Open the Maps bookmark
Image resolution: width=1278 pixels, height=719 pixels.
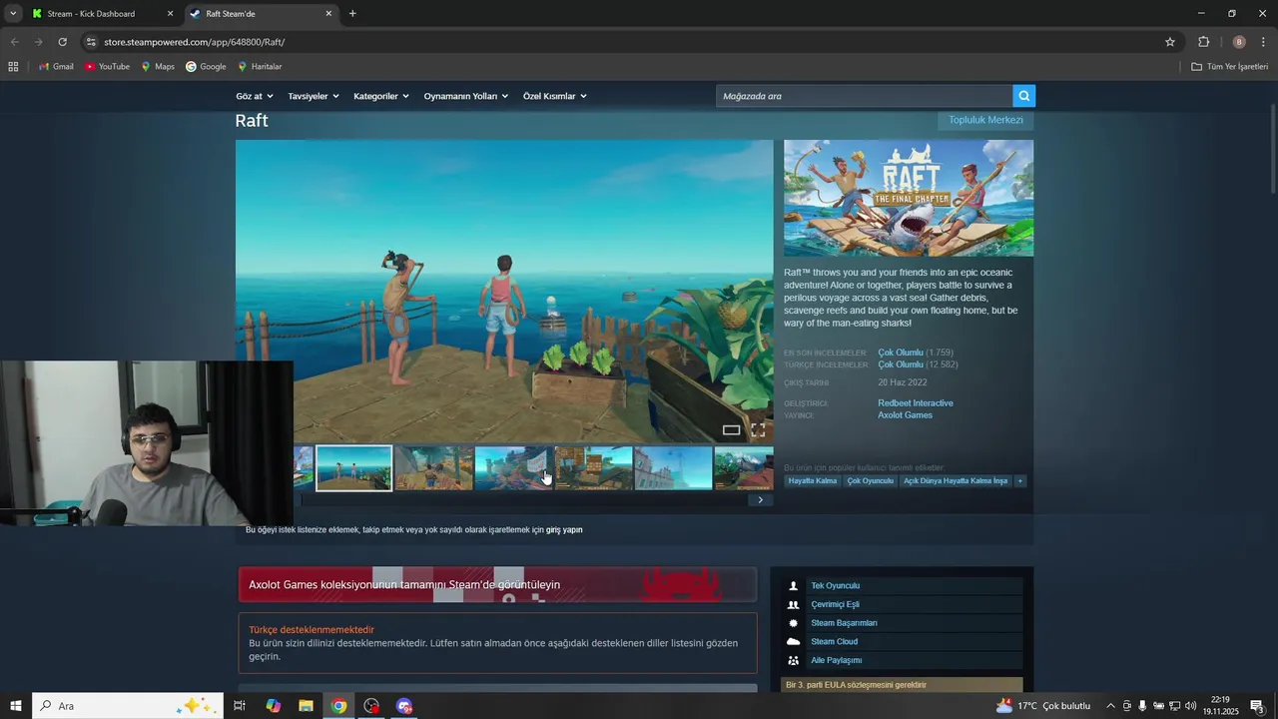158,67
